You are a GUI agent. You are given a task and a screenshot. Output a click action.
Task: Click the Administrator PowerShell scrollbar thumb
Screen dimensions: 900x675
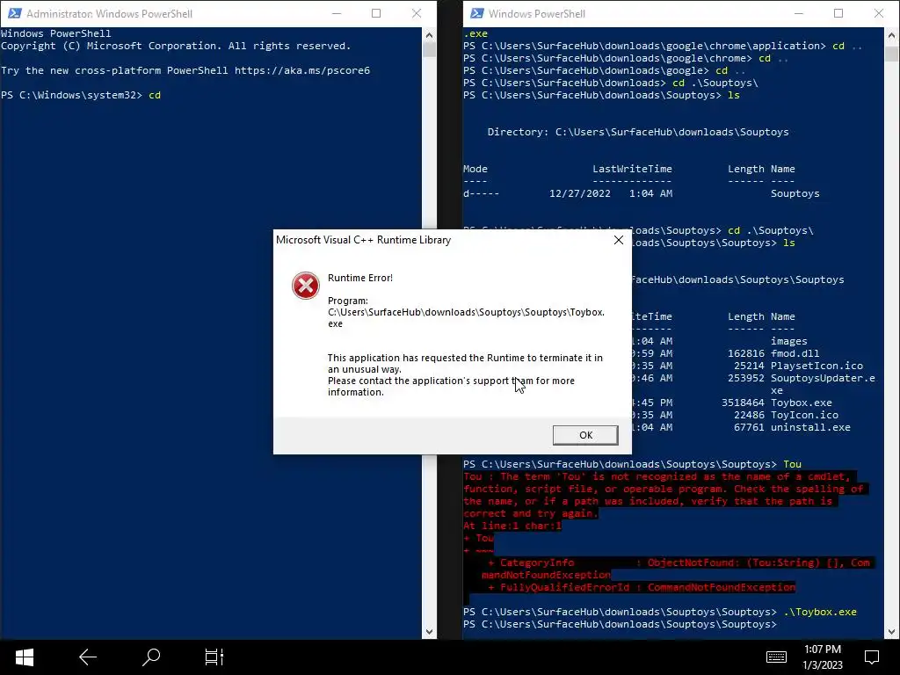pyautogui.click(x=429, y=49)
